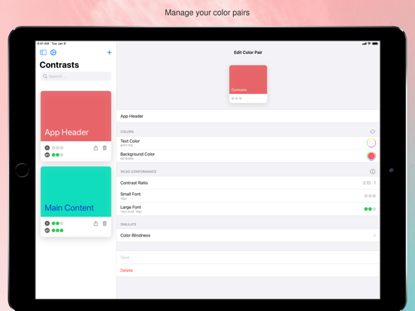Open Text Color picker swatch
The image size is (415, 311).
371,143
